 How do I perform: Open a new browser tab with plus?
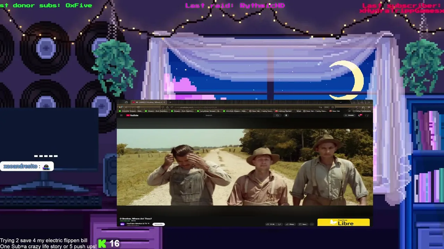point(170,102)
